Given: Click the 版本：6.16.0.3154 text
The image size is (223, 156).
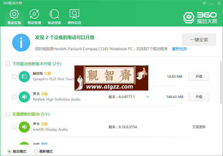Looking at the screenshot, I should tap(123, 127).
